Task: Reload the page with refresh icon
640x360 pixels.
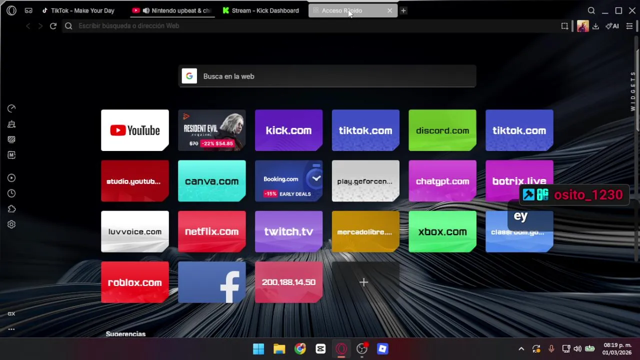Action: (53, 26)
